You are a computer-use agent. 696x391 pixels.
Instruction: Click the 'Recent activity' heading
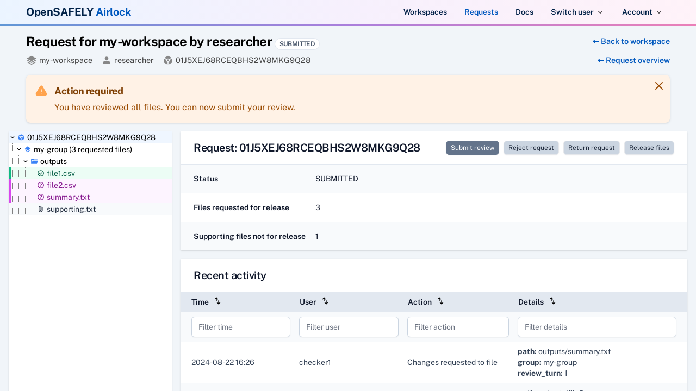coord(230,275)
